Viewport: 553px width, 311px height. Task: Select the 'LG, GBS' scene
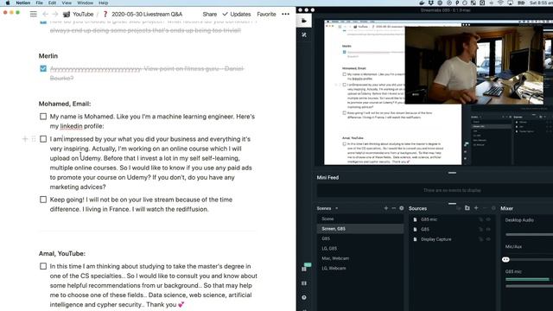[x=360, y=248]
